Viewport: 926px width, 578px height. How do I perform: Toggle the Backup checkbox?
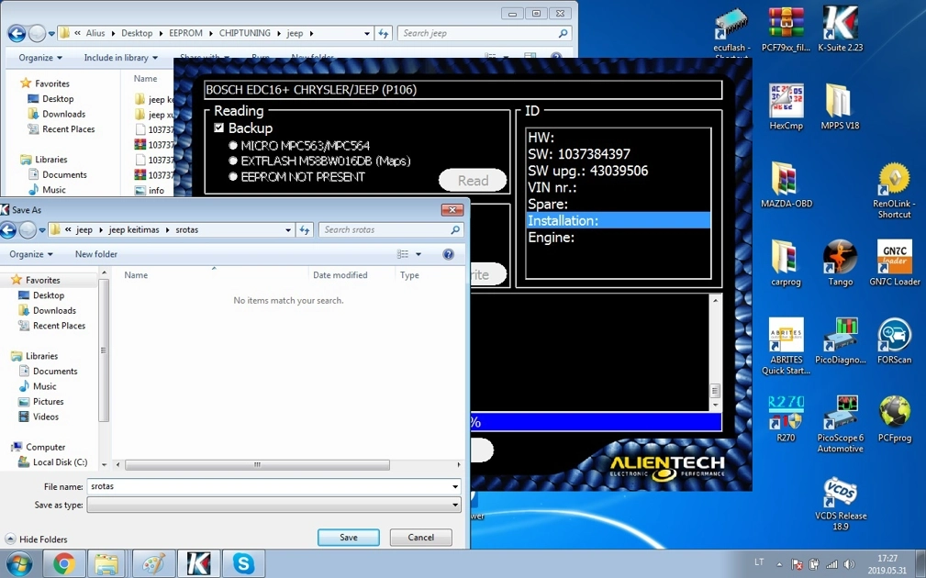[x=219, y=128]
